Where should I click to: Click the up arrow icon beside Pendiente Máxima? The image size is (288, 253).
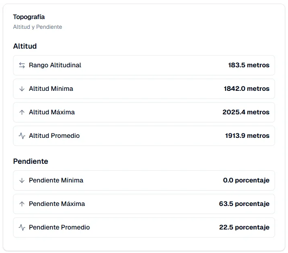[22, 204]
